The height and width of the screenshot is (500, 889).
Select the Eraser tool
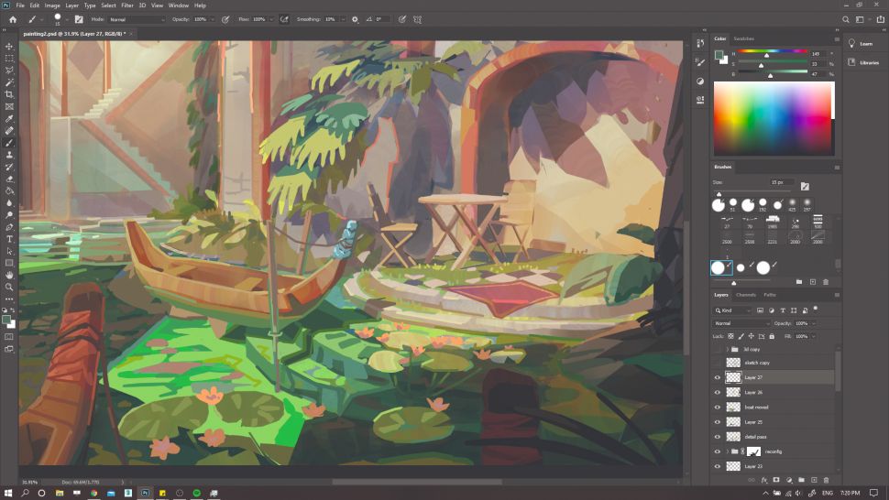tap(9, 179)
